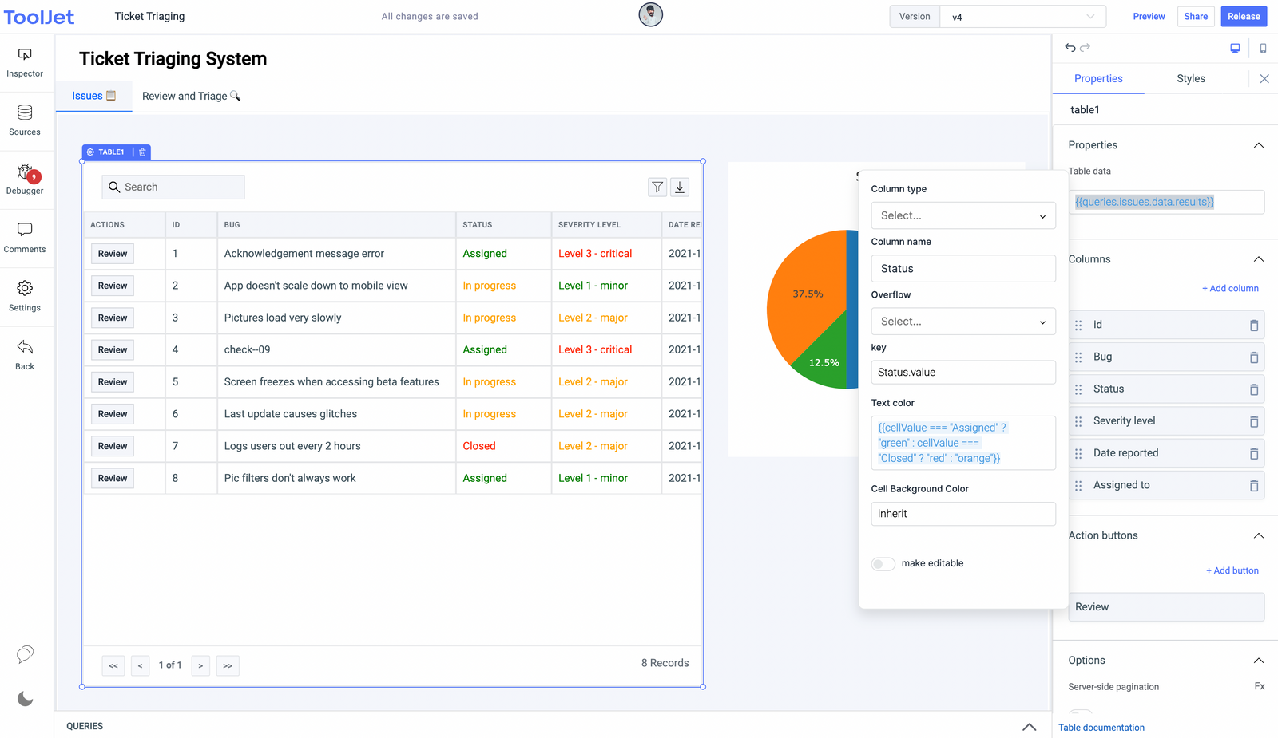The height and width of the screenshot is (738, 1278).
Task: Toggle the make editable switch
Action: point(883,564)
